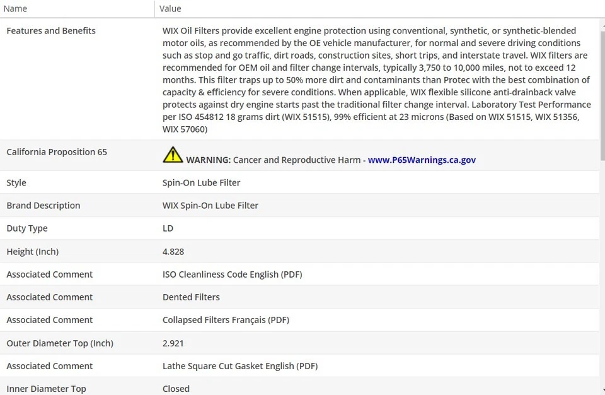605x395 pixels.
Task: Click the Duty Type value LD
Action: [168, 228]
